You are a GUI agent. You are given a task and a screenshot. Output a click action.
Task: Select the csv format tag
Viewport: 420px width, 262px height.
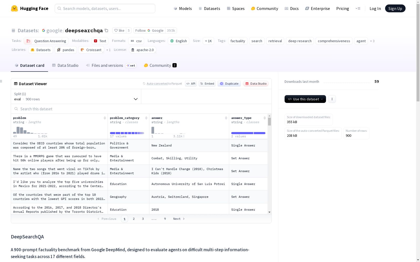click(136, 41)
